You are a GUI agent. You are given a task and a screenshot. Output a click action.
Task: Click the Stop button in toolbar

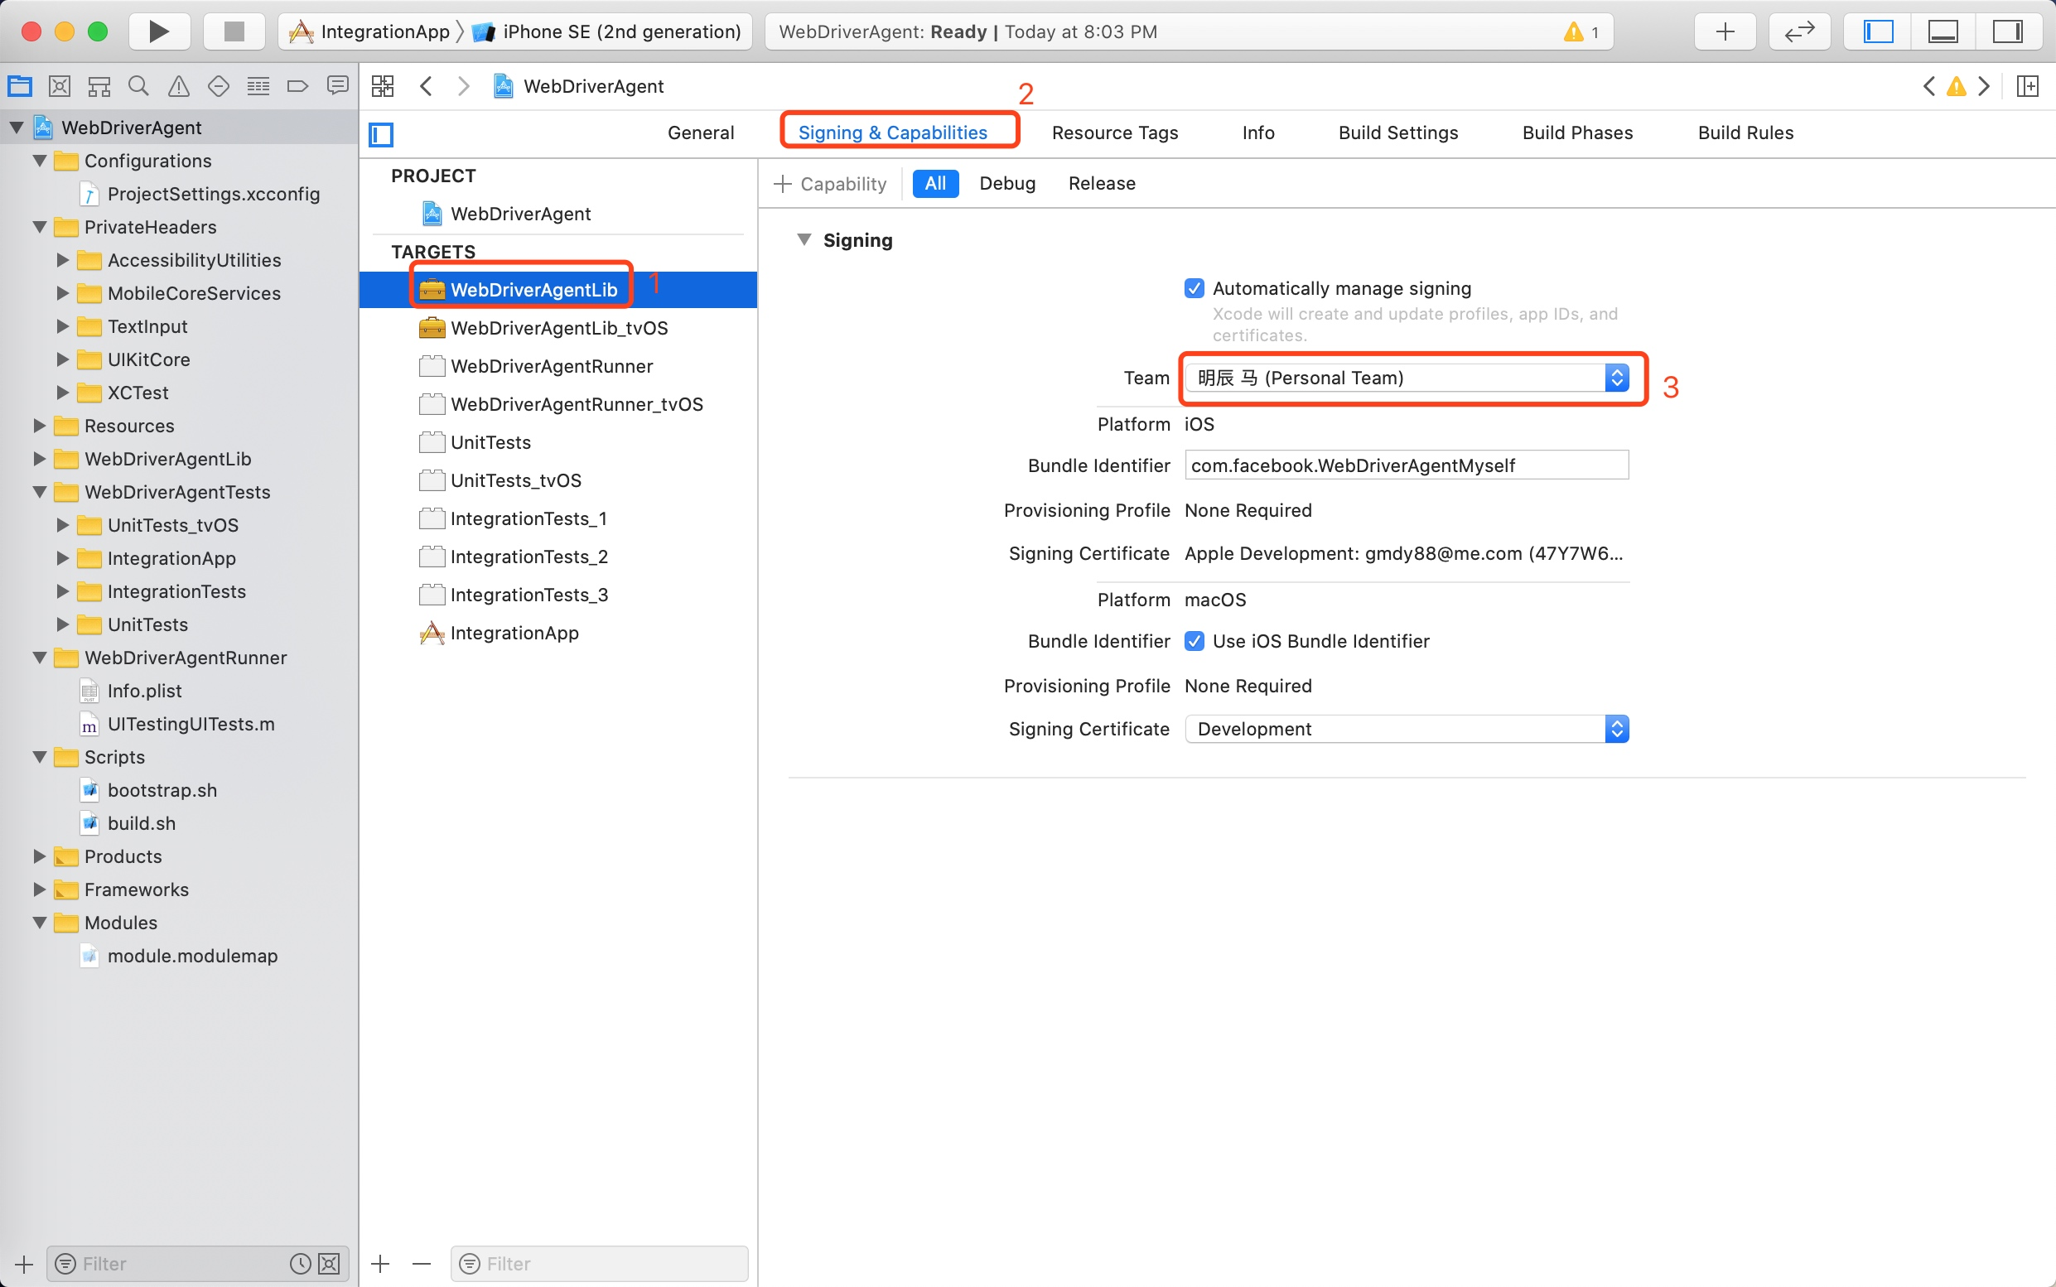pyautogui.click(x=234, y=31)
